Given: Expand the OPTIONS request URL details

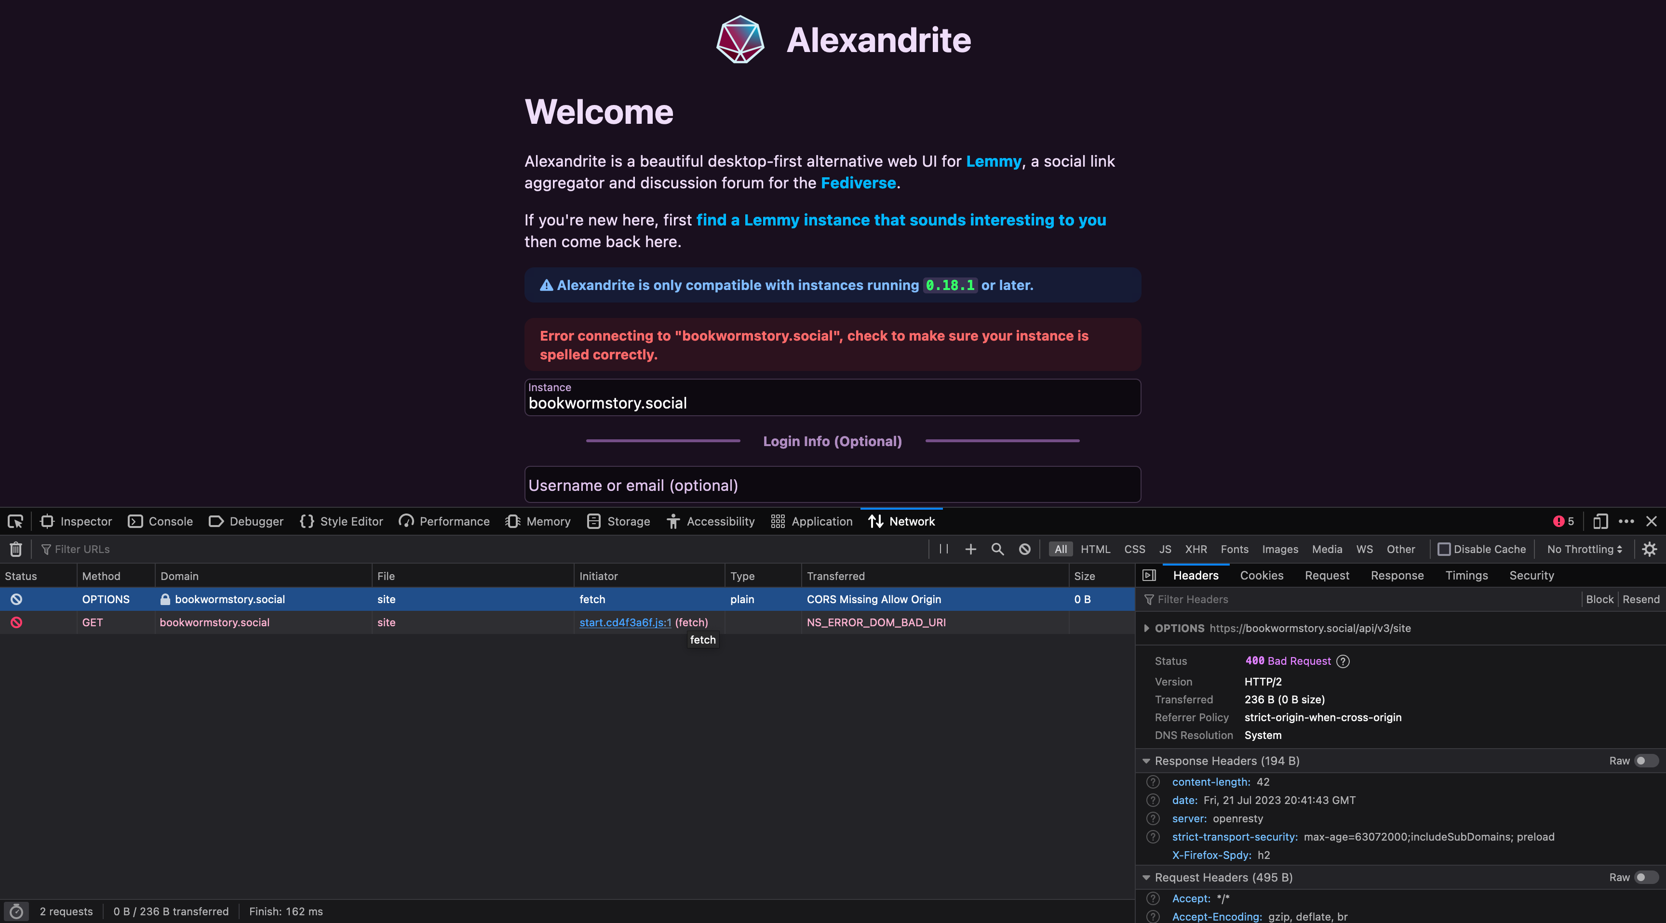Looking at the screenshot, I should [1146, 628].
